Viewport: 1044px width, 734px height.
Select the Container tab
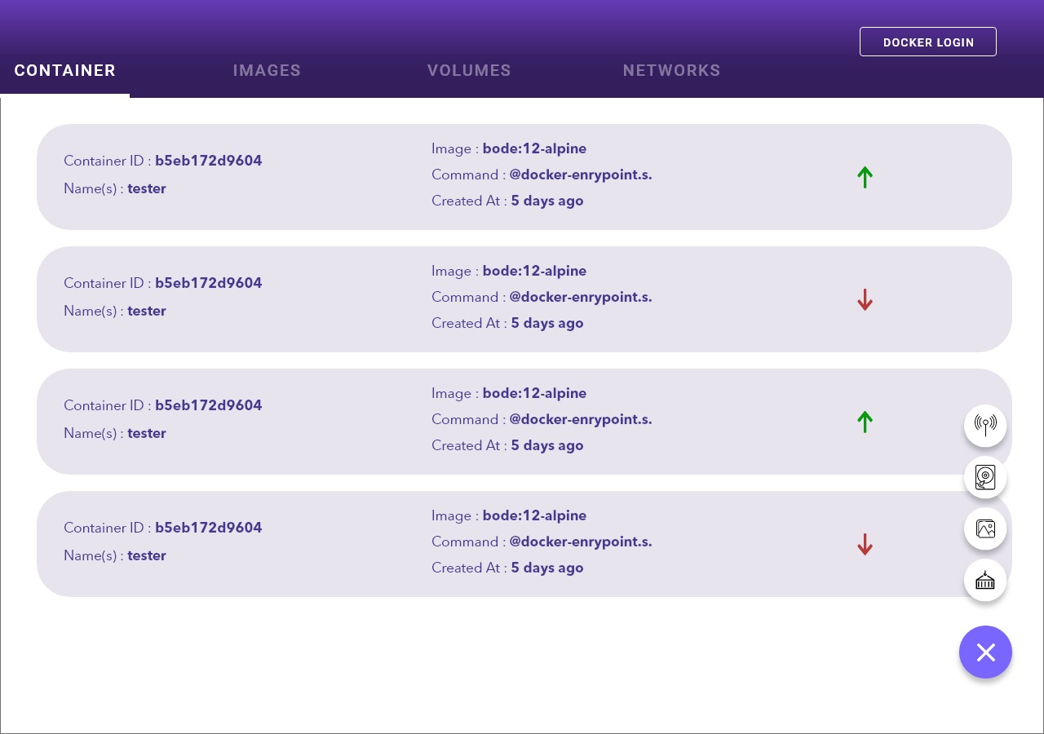point(65,71)
